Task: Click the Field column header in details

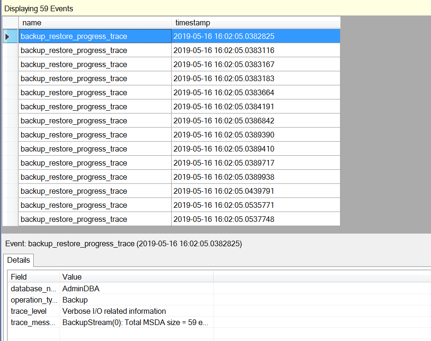Action: coord(34,277)
